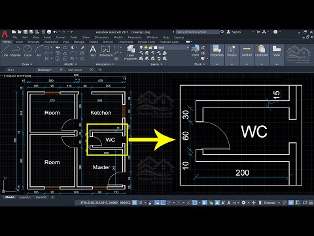This screenshot has width=314, height=236.
Task: Open status bar customization menu icon
Action: point(311,203)
